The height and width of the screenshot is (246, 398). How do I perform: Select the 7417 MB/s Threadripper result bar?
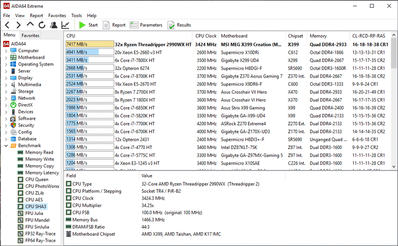pyautogui.click(x=88, y=44)
